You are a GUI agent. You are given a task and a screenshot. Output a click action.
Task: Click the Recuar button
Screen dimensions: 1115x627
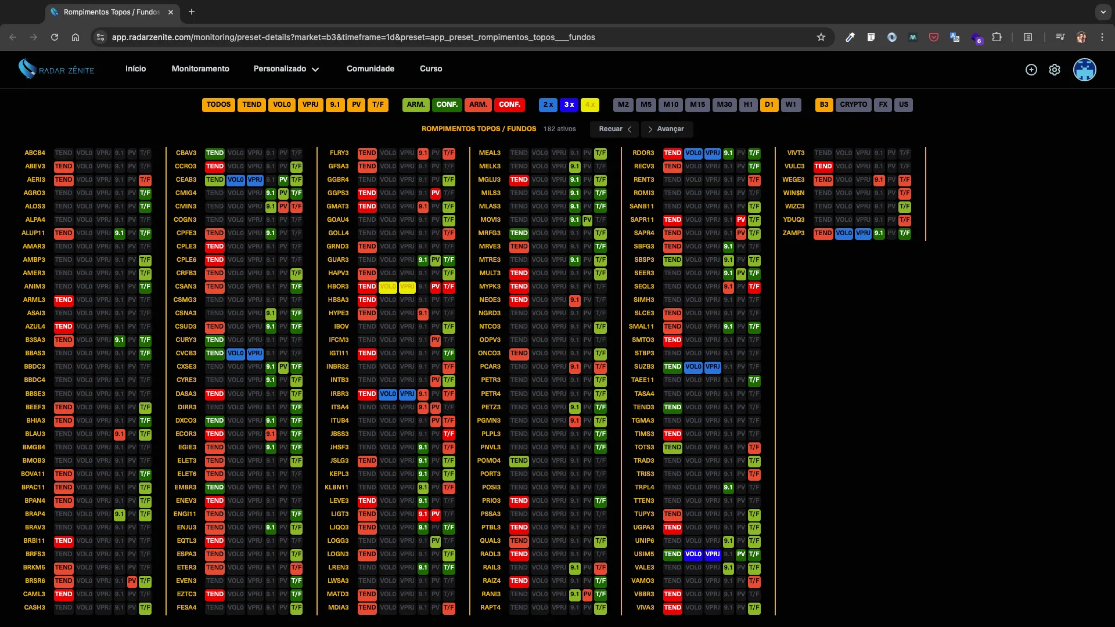pos(615,129)
